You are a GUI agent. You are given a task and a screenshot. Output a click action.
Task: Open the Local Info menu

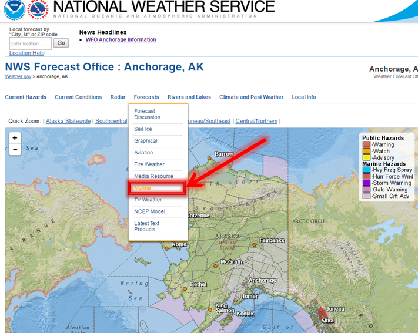(x=304, y=97)
